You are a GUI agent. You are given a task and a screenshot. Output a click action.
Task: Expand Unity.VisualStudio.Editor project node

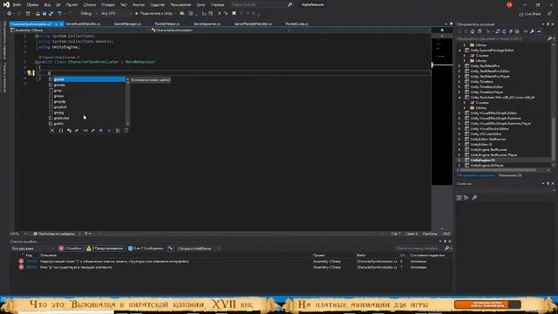(x=459, y=128)
